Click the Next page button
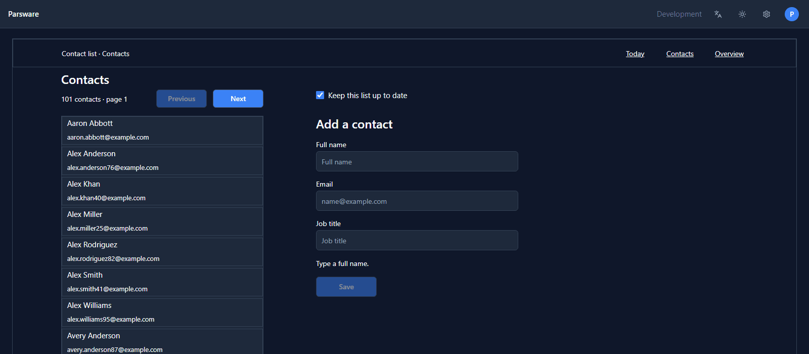This screenshot has width=809, height=354. tap(238, 99)
